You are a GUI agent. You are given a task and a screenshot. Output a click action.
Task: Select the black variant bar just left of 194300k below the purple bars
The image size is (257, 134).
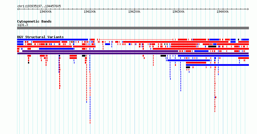pyautogui.click(x=163, y=56)
